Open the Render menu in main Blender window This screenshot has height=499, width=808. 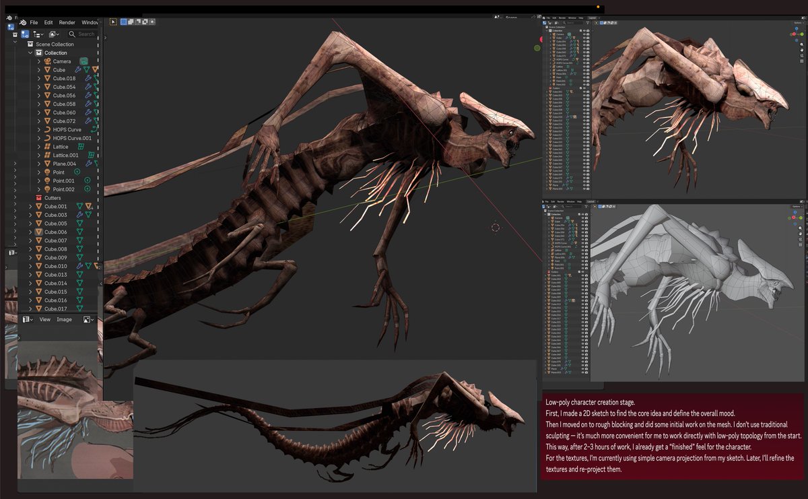[x=67, y=22]
